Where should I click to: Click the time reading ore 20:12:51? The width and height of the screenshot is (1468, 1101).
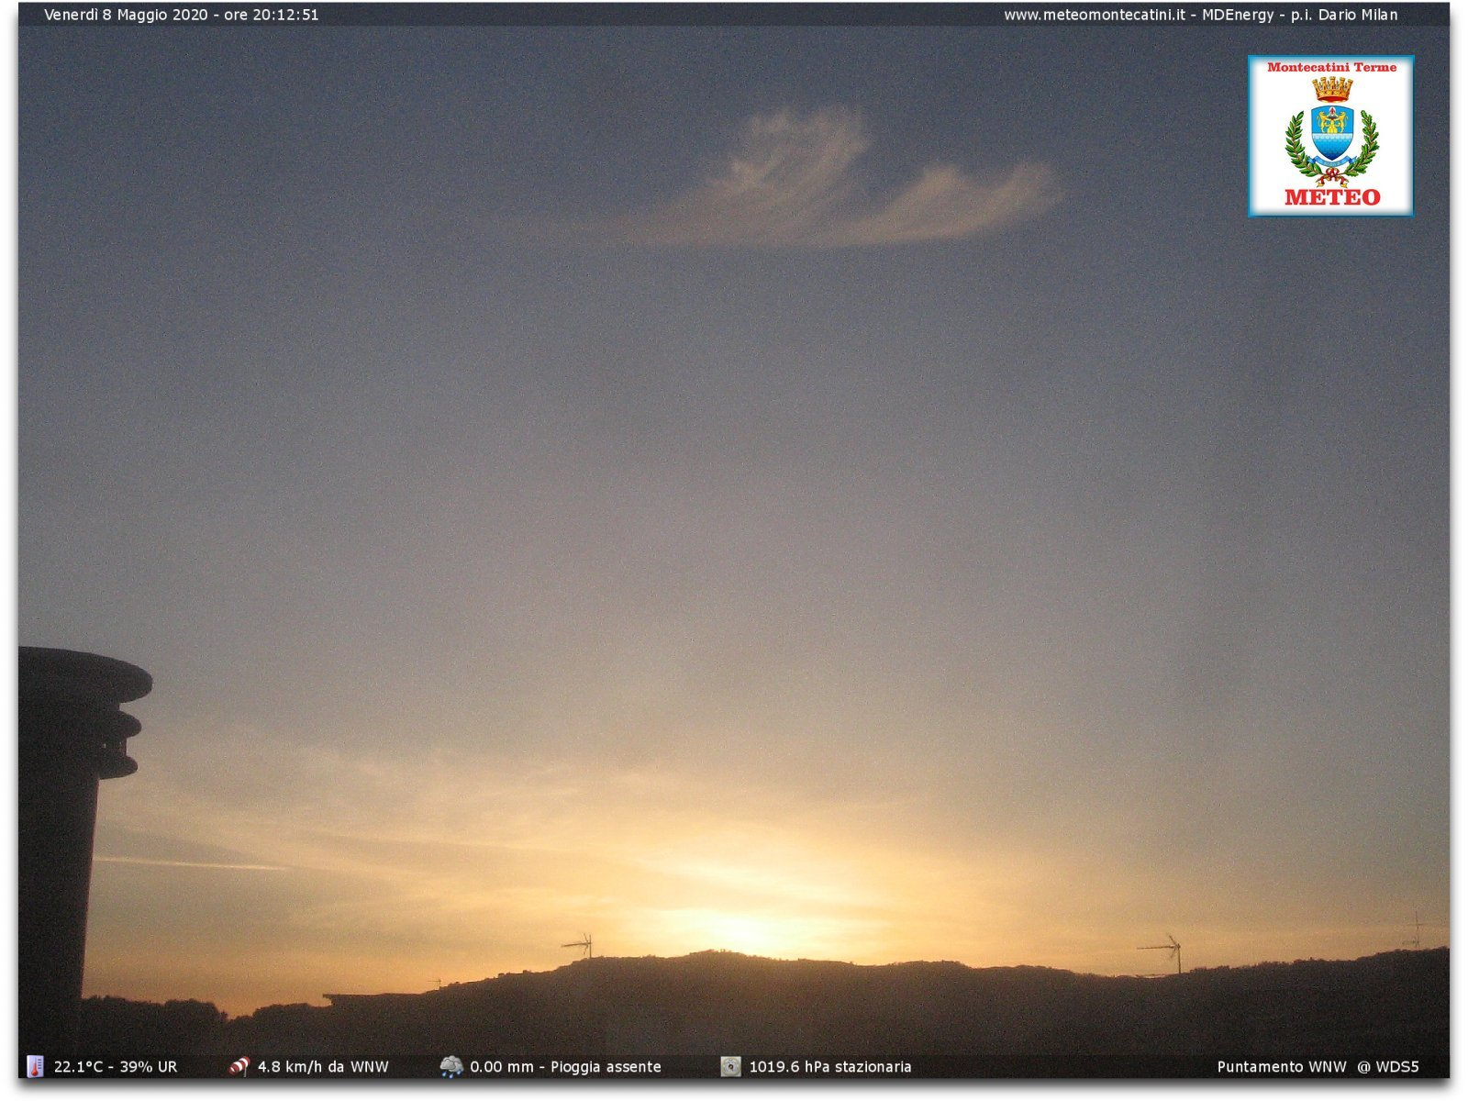[272, 15]
